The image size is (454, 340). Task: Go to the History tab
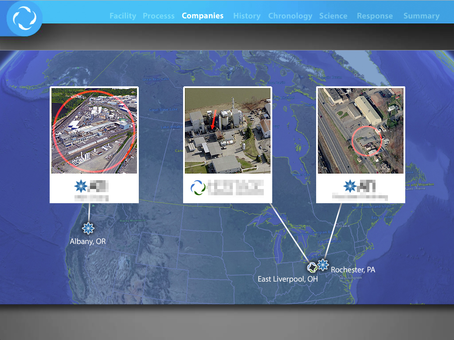pyautogui.click(x=247, y=16)
